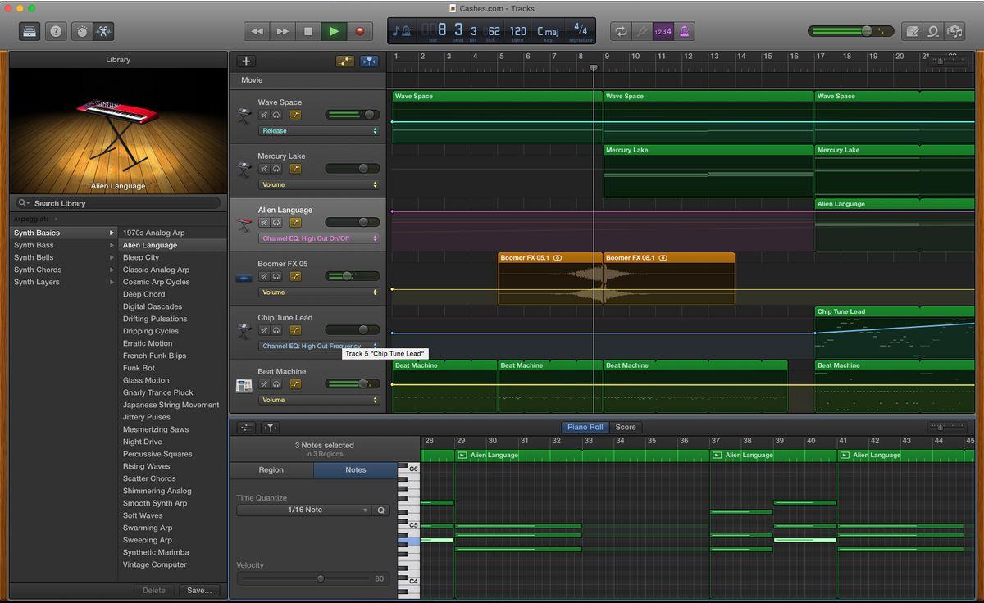Open Channel EQ High Cut Frequency dropdown
The height and width of the screenshot is (603, 984).
click(x=319, y=347)
